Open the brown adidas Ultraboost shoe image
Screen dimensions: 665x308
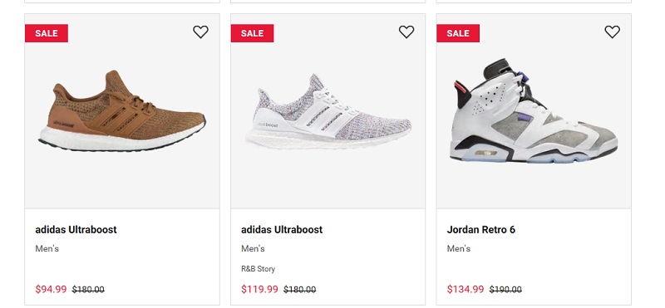pos(122,111)
